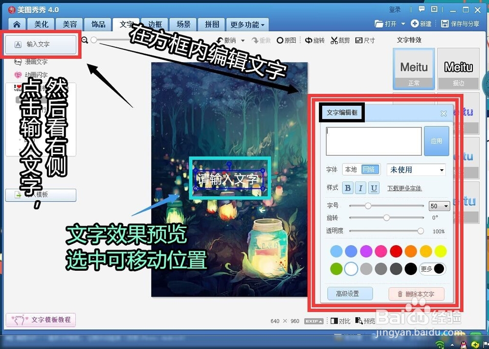The width and height of the screenshot is (489, 349).
Task: Select 动画闪字 option in sidebar
Action: pyautogui.click(x=31, y=75)
